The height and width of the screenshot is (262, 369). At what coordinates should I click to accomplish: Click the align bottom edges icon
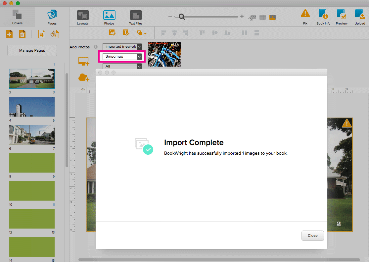(x=227, y=32)
